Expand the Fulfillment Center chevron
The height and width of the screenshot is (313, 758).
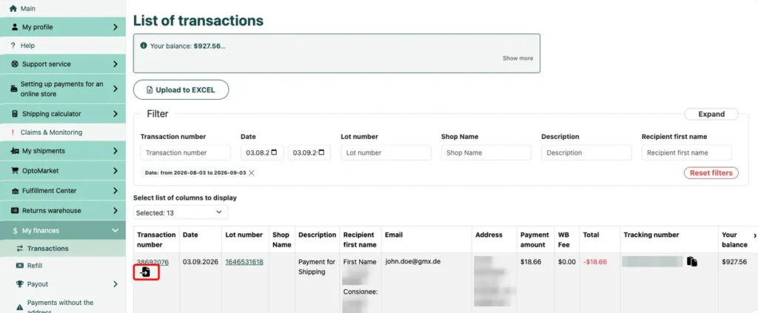click(115, 191)
